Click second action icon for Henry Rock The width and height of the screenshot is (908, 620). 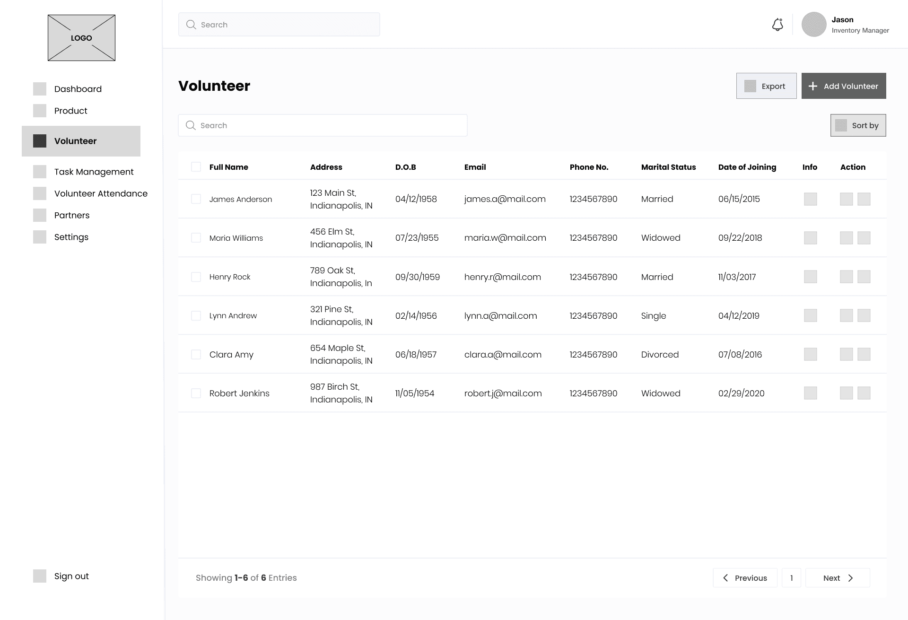[864, 277]
